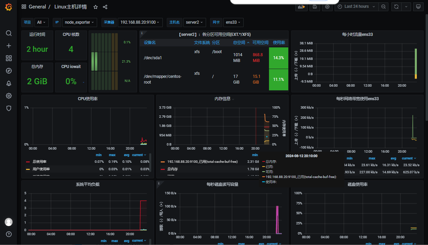428x245 pixels.
Task: Expand the 主机名 server2 dropdown
Action: (x=195, y=22)
